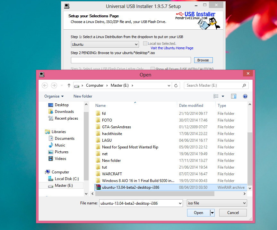
Task: Click the search magnifier icon
Action: pyautogui.click(x=244, y=85)
